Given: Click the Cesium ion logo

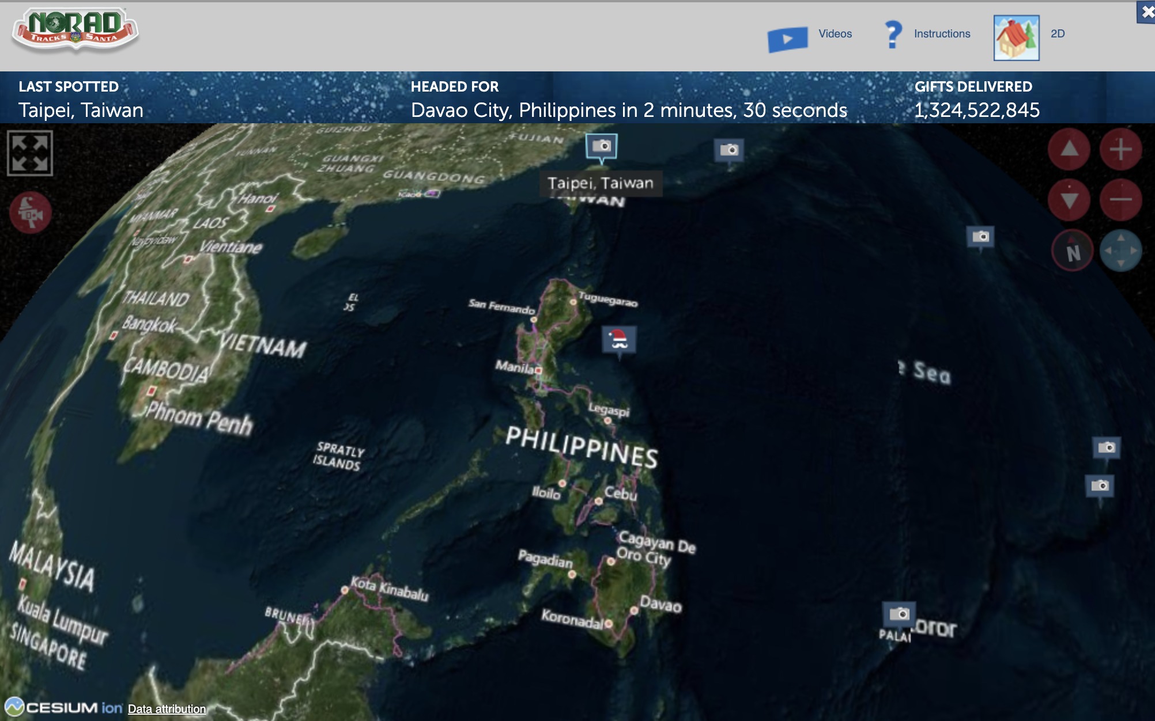Looking at the screenshot, I should (64, 707).
